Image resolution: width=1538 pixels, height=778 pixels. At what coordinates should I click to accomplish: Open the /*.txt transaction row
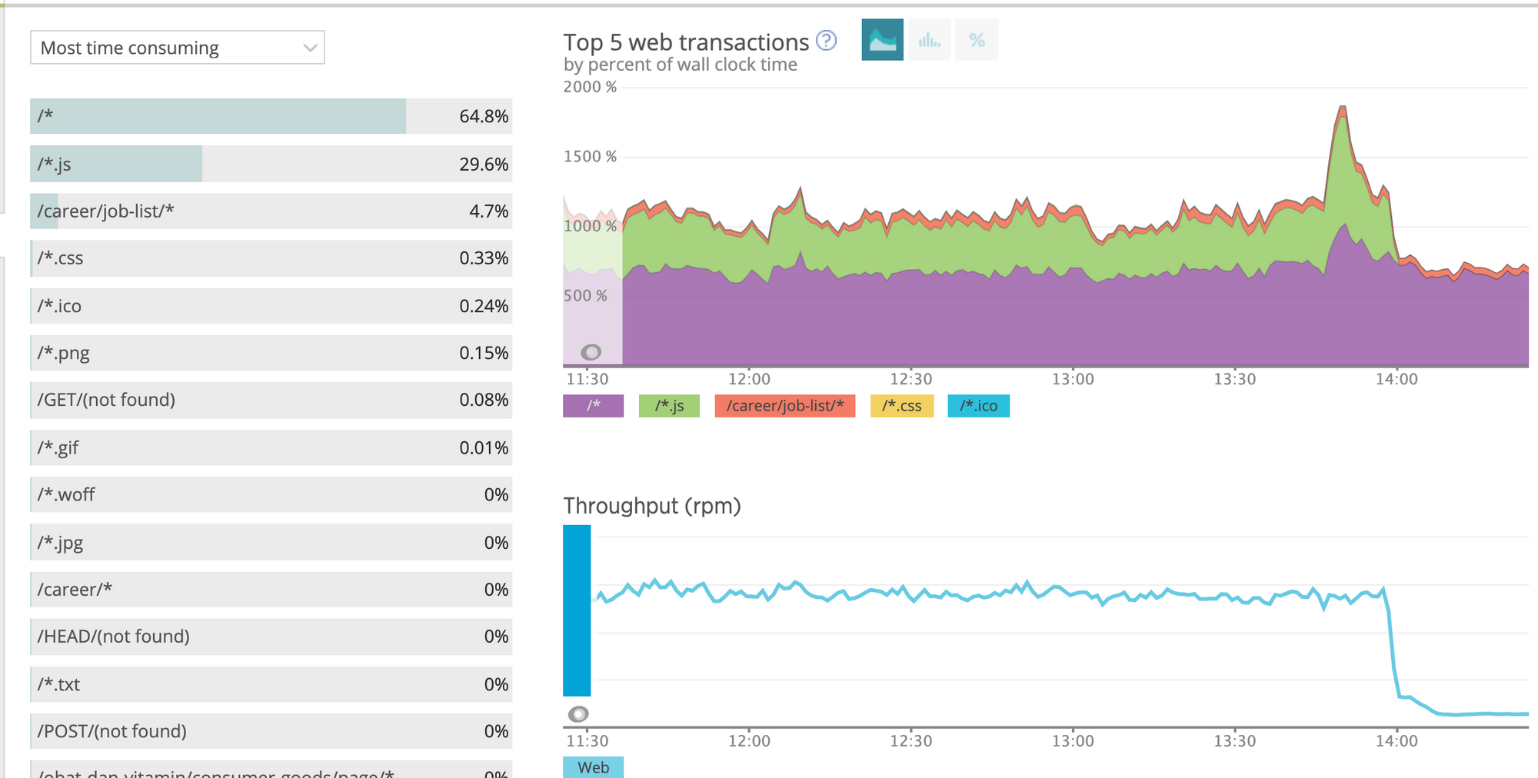271,684
